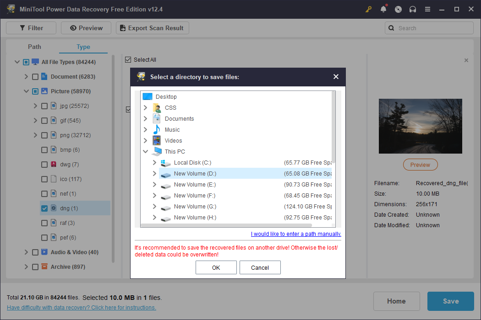Open the data recovery instructions link
Image resolution: width=481 pixels, height=320 pixels.
(81, 308)
